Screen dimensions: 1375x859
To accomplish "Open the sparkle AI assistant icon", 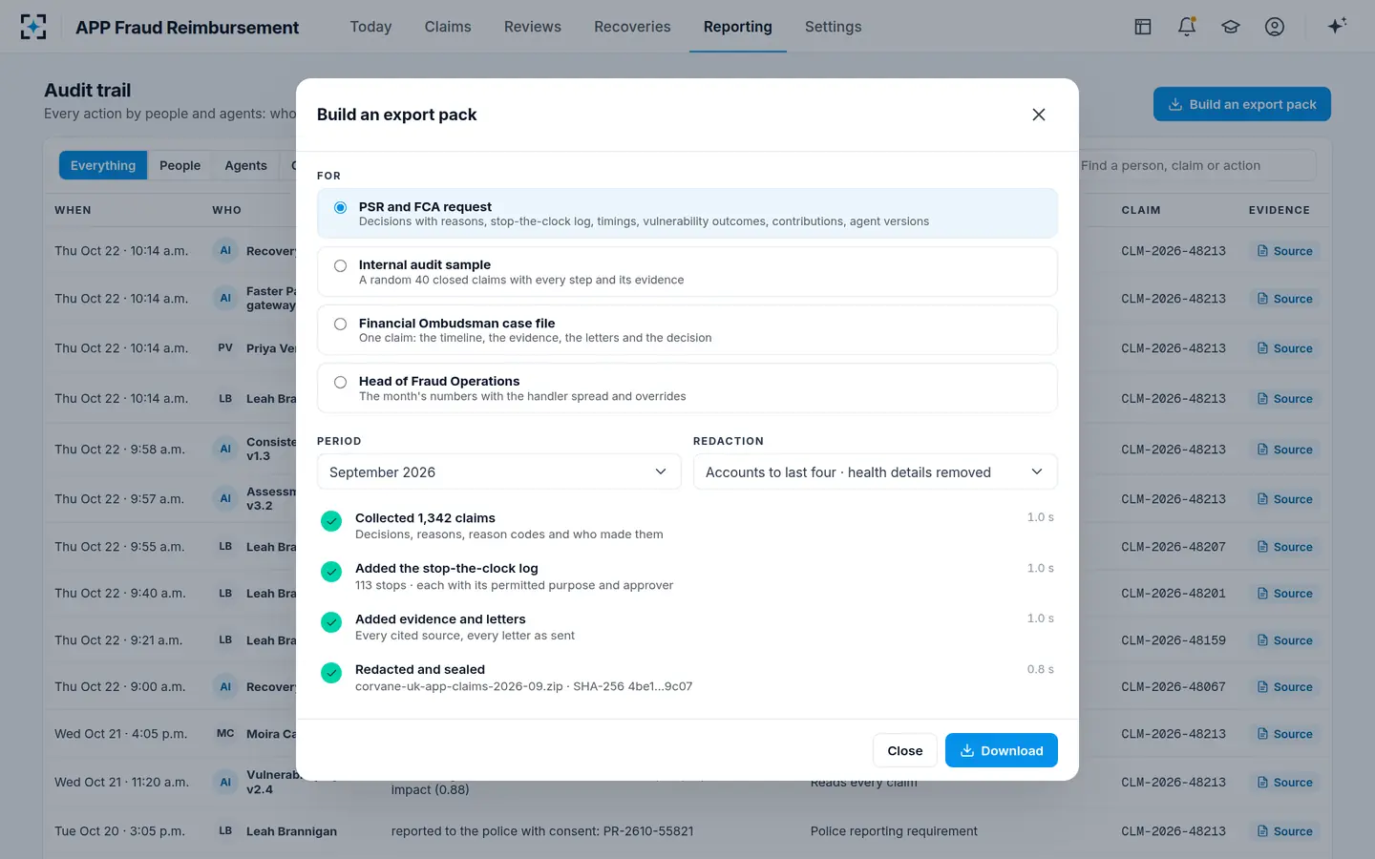I will 1337,26.
